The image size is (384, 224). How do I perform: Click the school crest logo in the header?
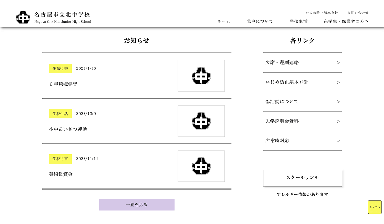tap(23, 17)
